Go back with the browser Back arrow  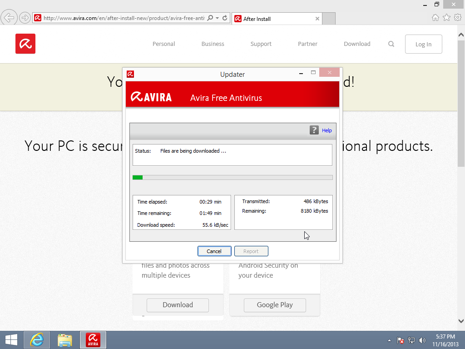tap(9, 18)
